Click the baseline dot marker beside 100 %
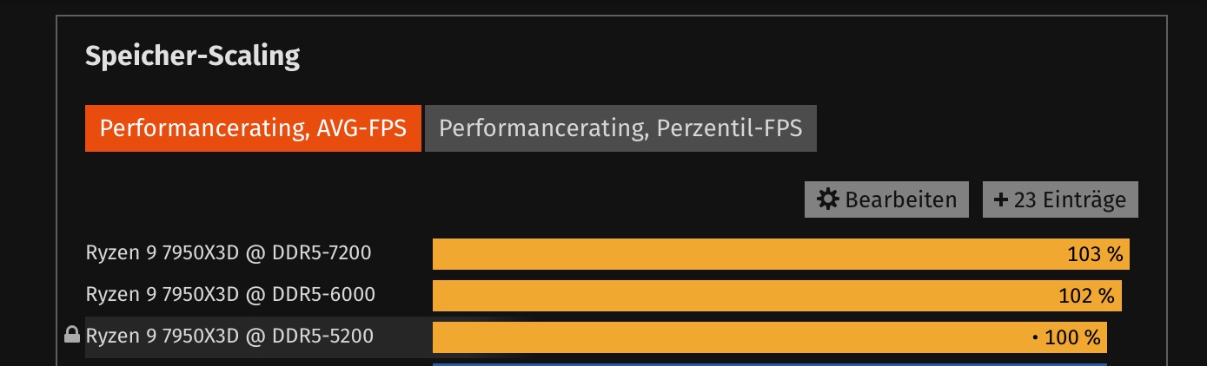The height and width of the screenshot is (366, 1207). point(1035,337)
